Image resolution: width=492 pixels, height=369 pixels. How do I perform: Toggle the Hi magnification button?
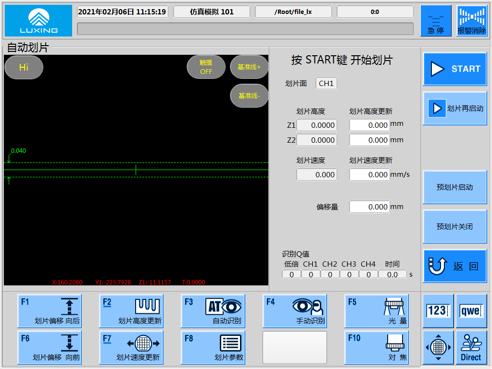pos(24,67)
